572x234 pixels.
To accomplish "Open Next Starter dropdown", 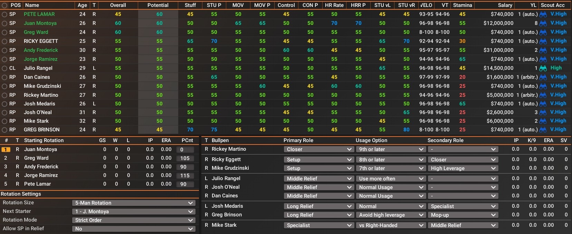I will (x=134, y=212).
